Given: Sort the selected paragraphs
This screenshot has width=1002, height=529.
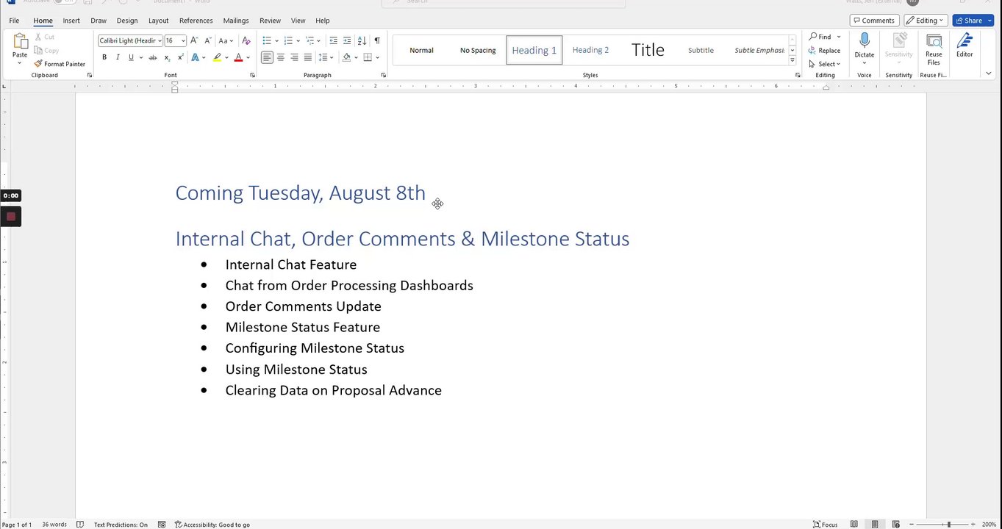Looking at the screenshot, I should click(362, 41).
